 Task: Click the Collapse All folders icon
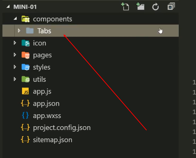coord(171,6)
